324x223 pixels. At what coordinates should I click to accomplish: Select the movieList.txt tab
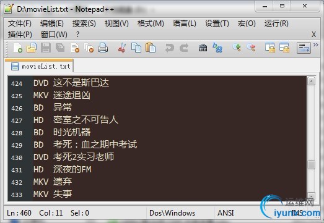pyautogui.click(x=39, y=66)
